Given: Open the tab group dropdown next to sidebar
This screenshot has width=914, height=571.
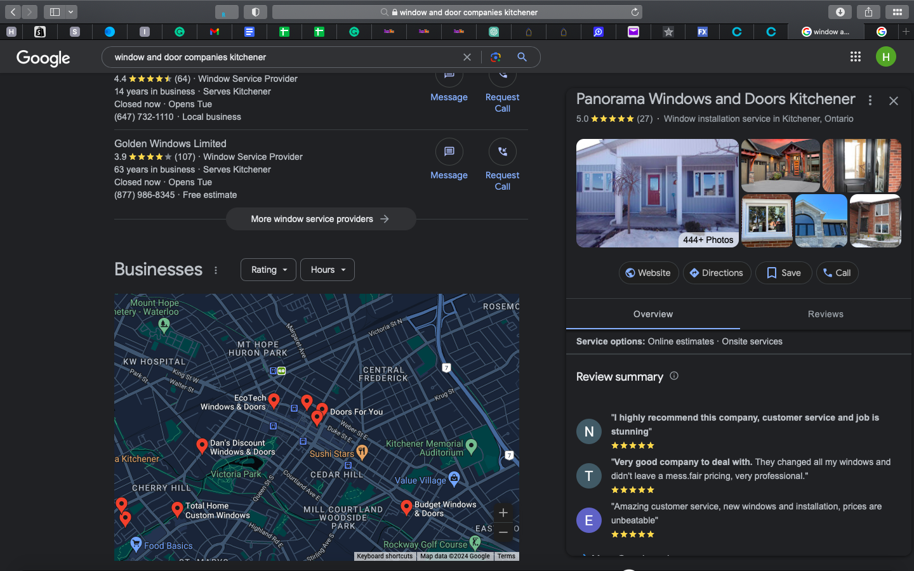Looking at the screenshot, I should click(x=71, y=12).
